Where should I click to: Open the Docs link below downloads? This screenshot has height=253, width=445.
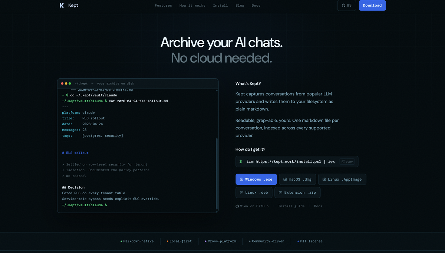pos(318,206)
